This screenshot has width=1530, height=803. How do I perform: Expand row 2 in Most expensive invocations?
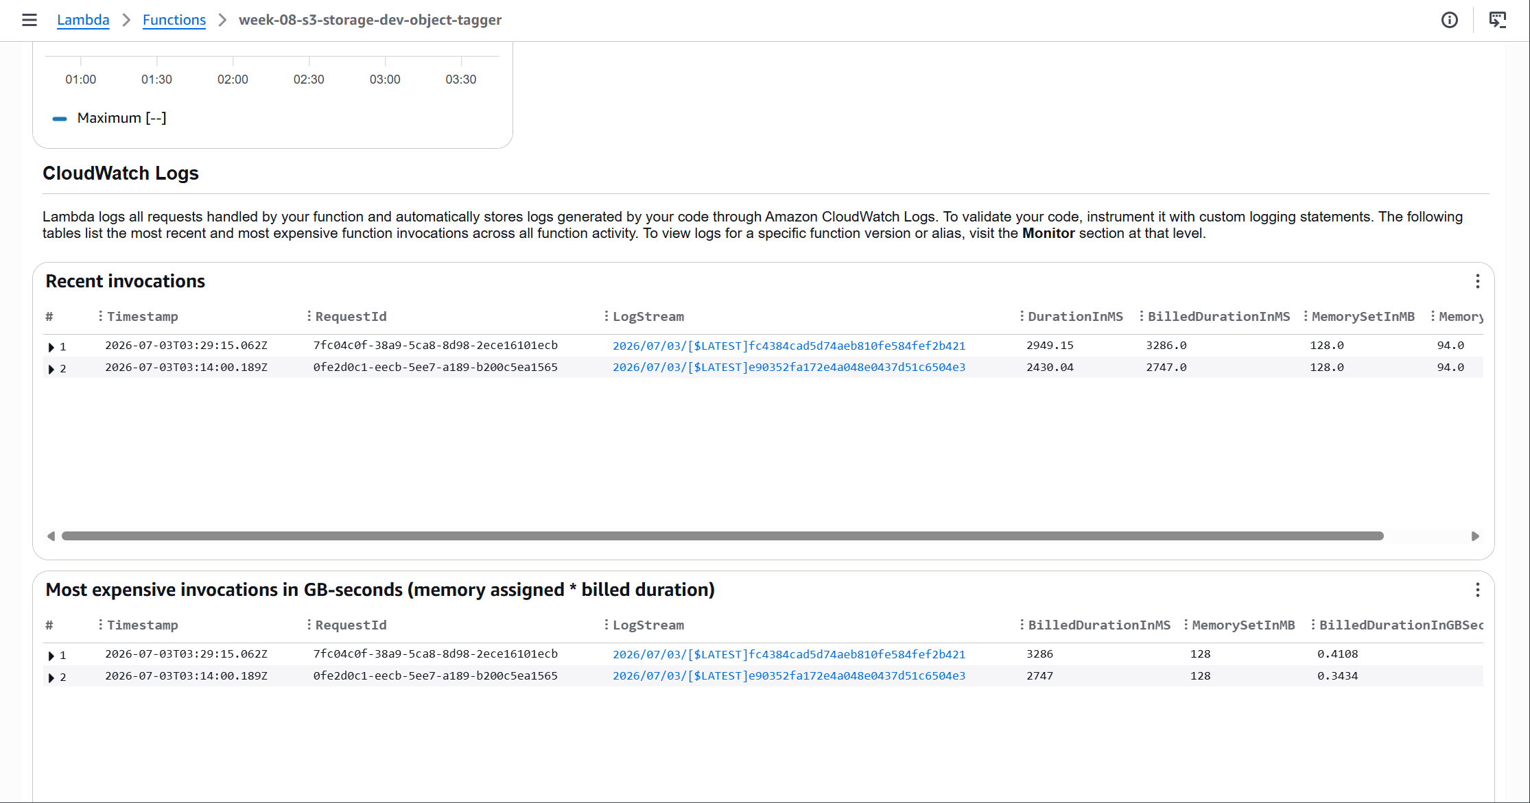[x=51, y=678]
